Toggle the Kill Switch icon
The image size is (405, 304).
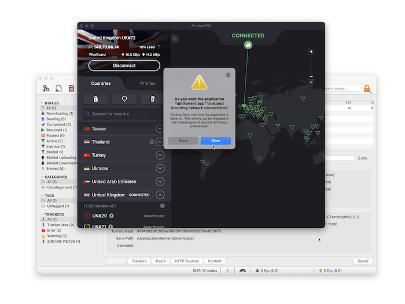[153, 99]
